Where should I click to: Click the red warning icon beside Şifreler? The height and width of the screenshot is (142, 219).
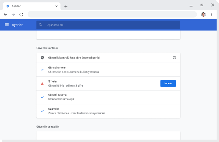[42, 83]
